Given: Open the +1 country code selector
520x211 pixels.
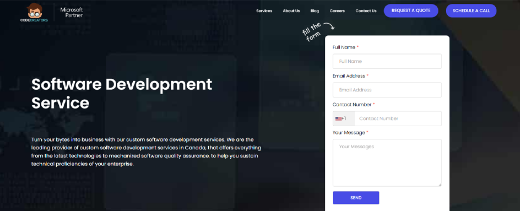Looking at the screenshot, I should pos(344,118).
